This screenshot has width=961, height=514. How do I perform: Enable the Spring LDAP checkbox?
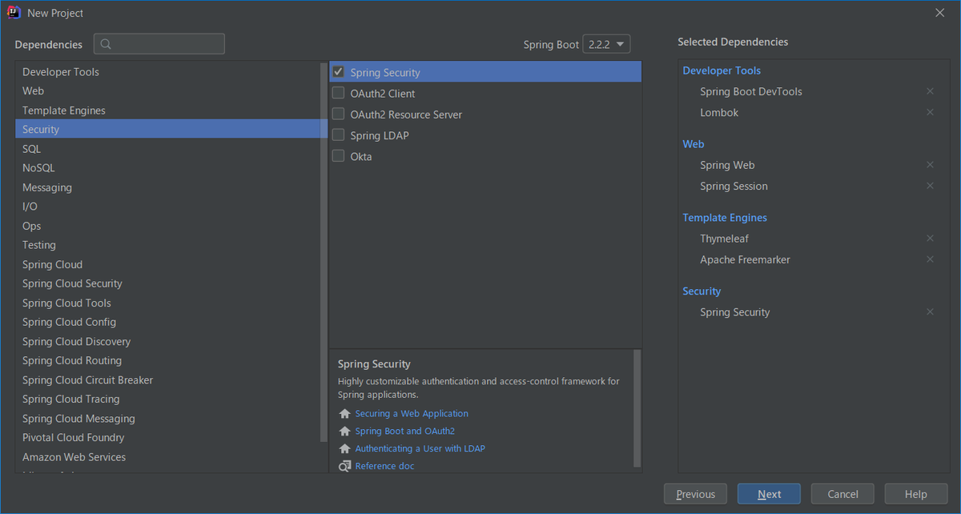(x=338, y=135)
